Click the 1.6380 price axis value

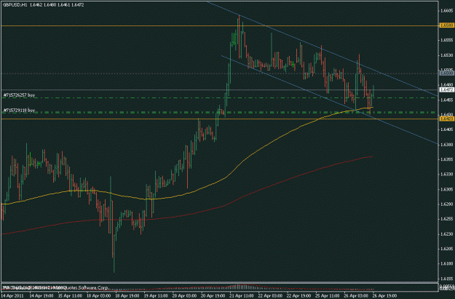[x=446, y=145]
